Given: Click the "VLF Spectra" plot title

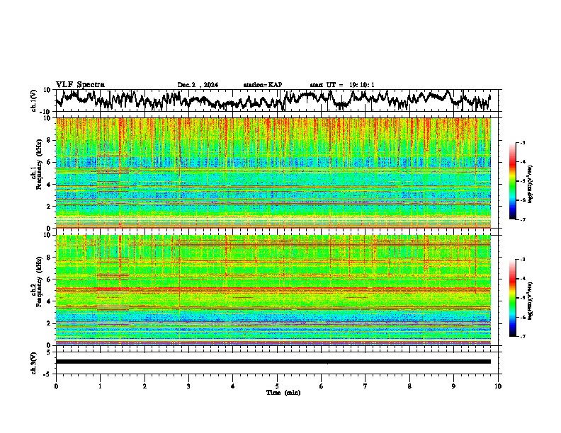Looking at the screenshot, I should tap(80, 85).
